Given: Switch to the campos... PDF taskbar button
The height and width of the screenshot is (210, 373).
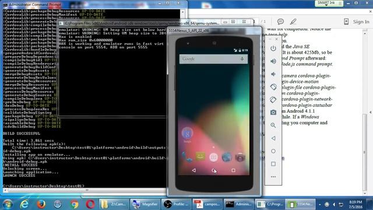Looking at the screenshot, I should 207,204.
